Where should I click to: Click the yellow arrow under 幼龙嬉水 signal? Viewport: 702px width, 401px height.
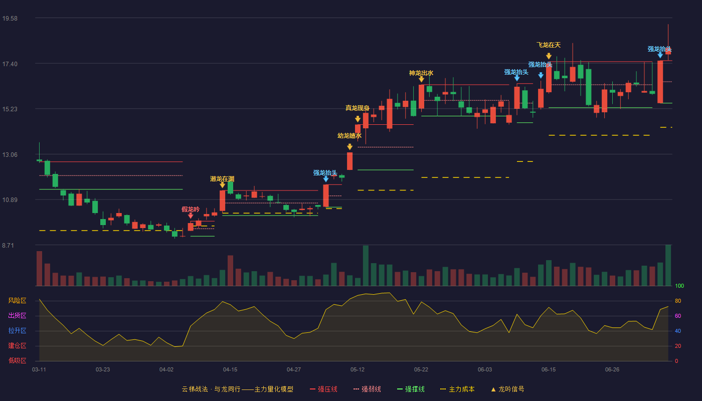tap(349, 147)
